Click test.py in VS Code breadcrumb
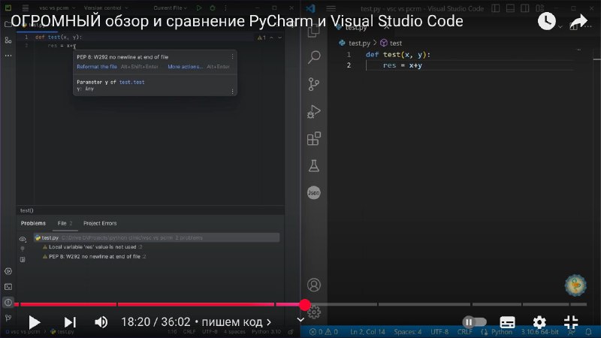The image size is (601, 338). [355, 44]
